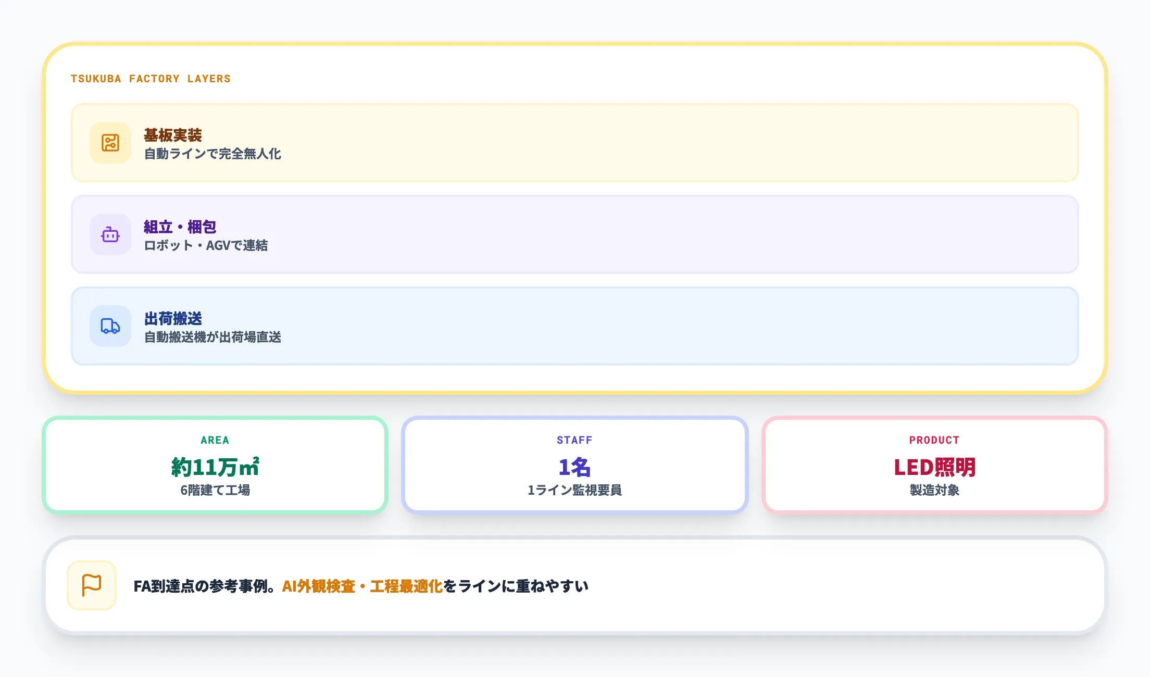Screen dimensions: 1150x677
Task: Click the 自動搬送機が出荷場直送 description
Action: tap(213, 337)
